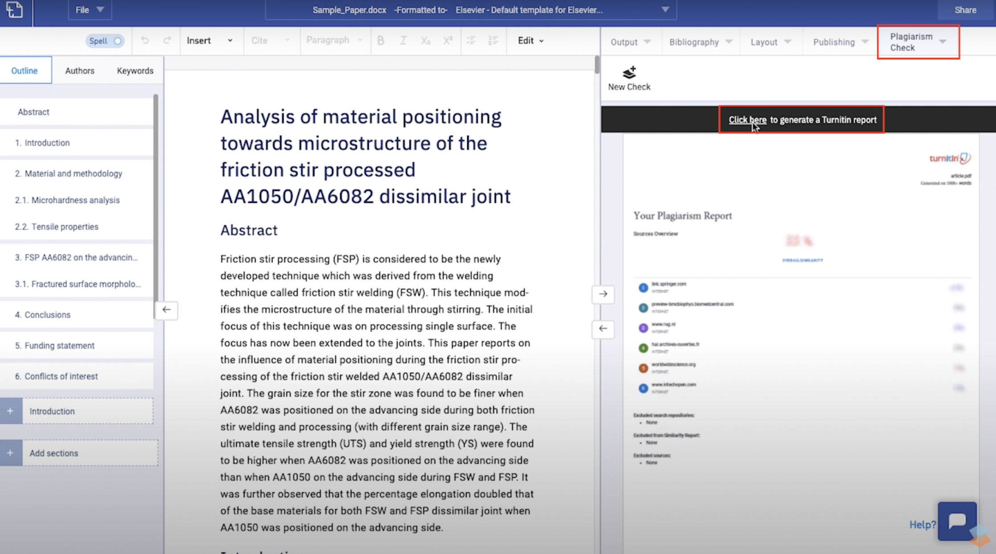Click plus icon beside Introduction placeholder
Screen dimensions: 996x554
coord(11,411)
